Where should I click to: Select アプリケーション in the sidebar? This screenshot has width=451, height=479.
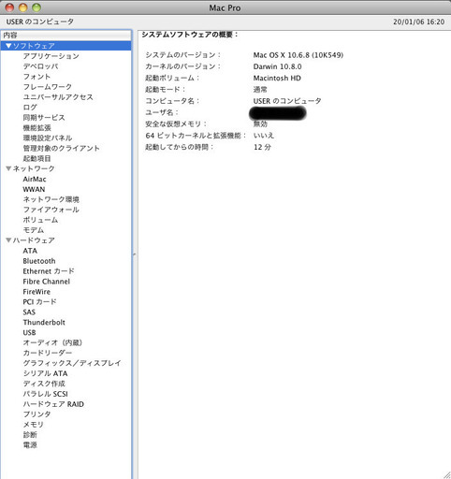click(51, 56)
